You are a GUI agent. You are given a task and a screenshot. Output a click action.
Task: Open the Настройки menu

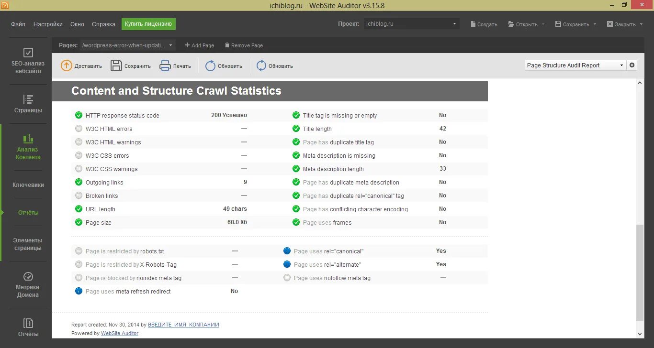[x=48, y=24]
